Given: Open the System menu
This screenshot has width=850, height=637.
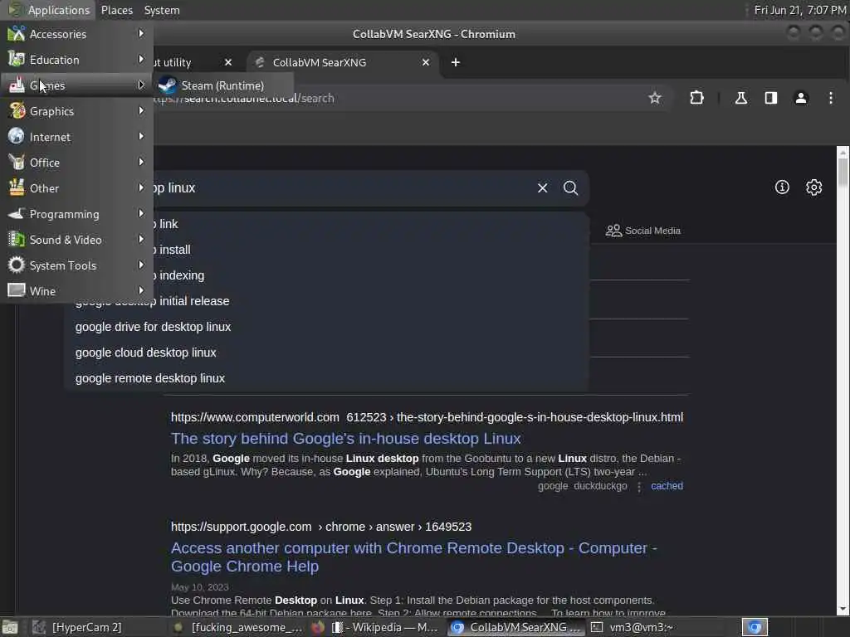Looking at the screenshot, I should (x=162, y=10).
